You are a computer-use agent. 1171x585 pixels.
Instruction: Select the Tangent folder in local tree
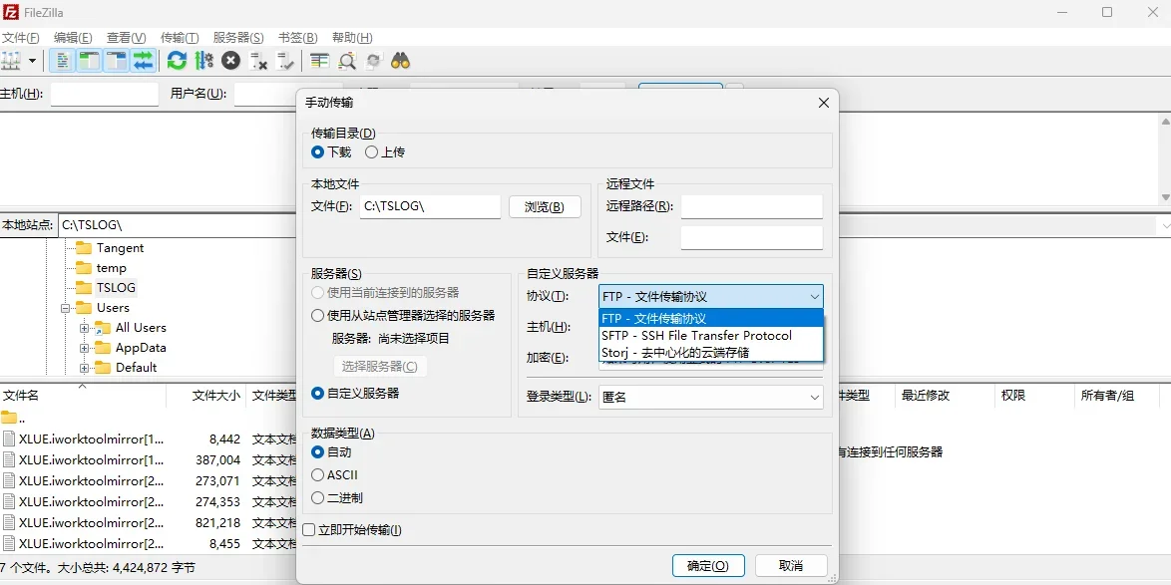coord(120,248)
